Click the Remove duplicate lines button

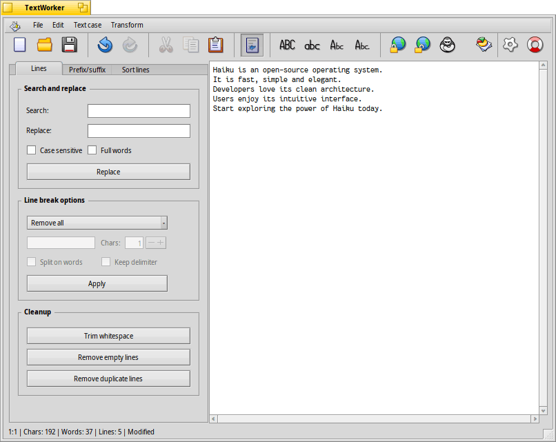point(108,379)
